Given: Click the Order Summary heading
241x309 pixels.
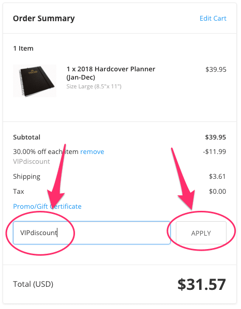Looking at the screenshot, I should 44,18.
